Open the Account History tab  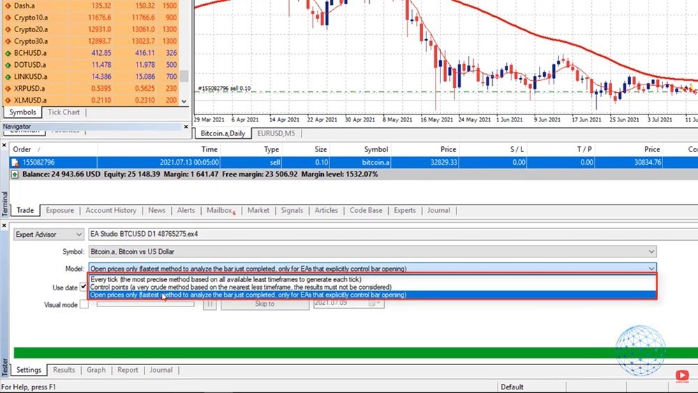pos(111,210)
